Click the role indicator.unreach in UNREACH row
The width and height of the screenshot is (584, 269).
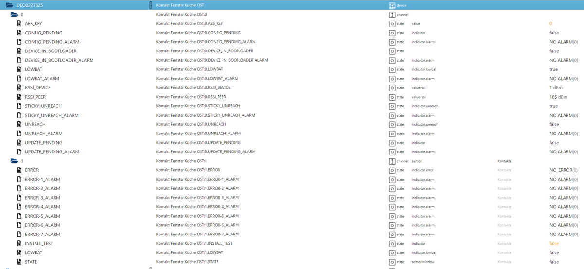click(x=424, y=125)
